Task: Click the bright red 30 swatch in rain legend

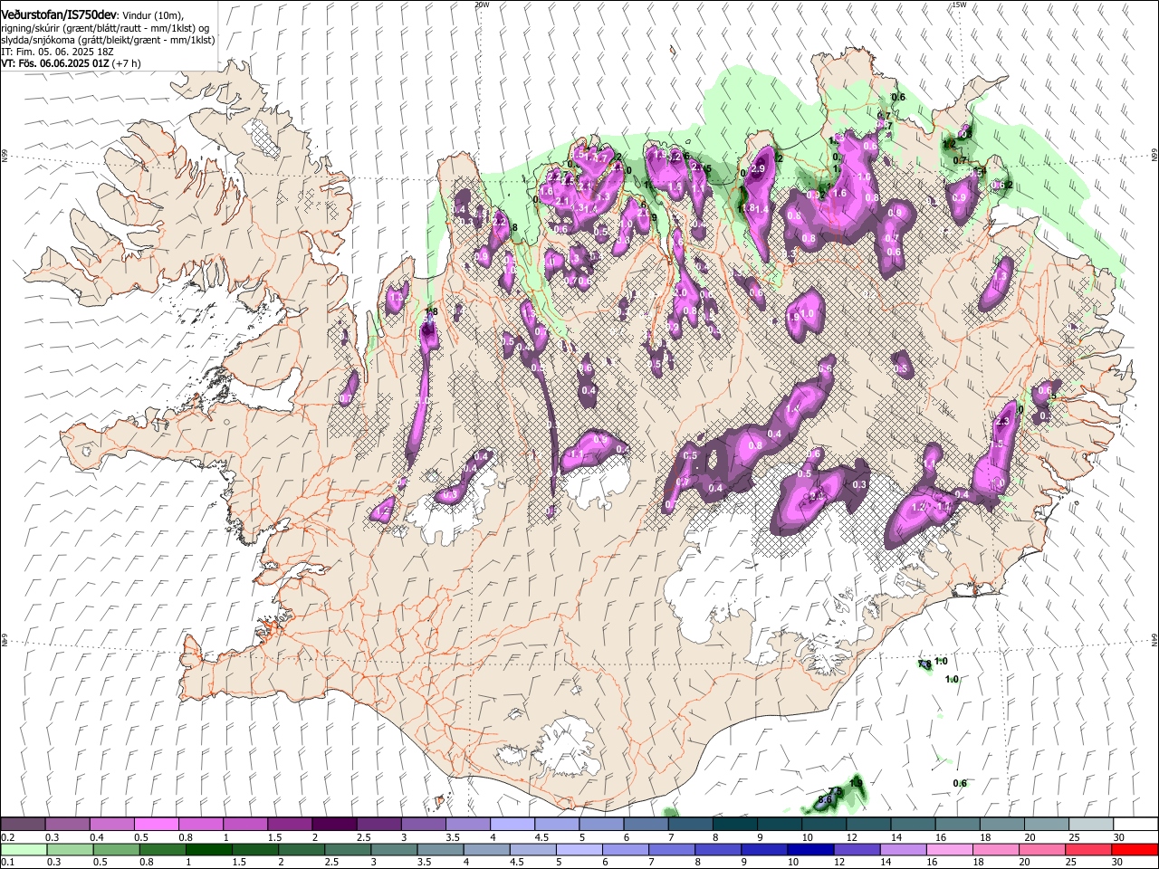Action: tap(1135, 849)
